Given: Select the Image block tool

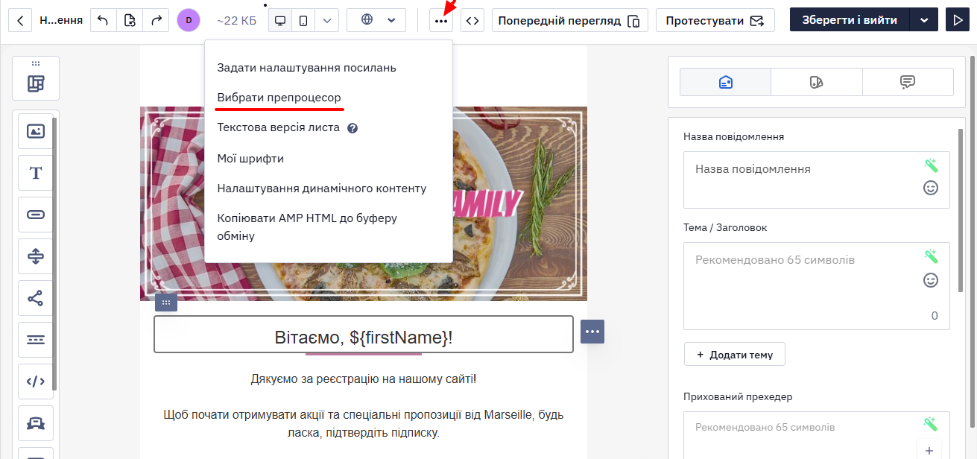Looking at the screenshot, I should [x=36, y=131].
